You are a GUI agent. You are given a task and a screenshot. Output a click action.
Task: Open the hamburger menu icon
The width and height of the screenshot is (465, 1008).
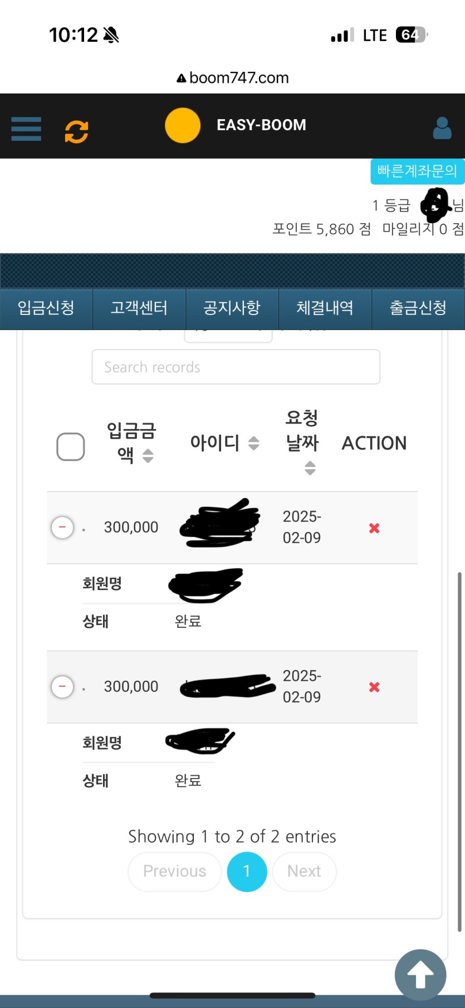pyautogui.click(x=26, y=129)
